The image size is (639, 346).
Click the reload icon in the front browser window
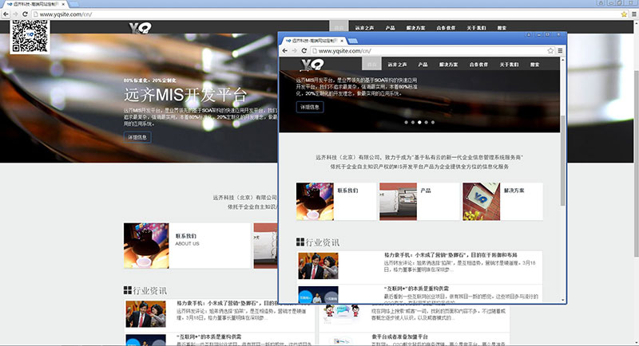(x=305, y=50)
